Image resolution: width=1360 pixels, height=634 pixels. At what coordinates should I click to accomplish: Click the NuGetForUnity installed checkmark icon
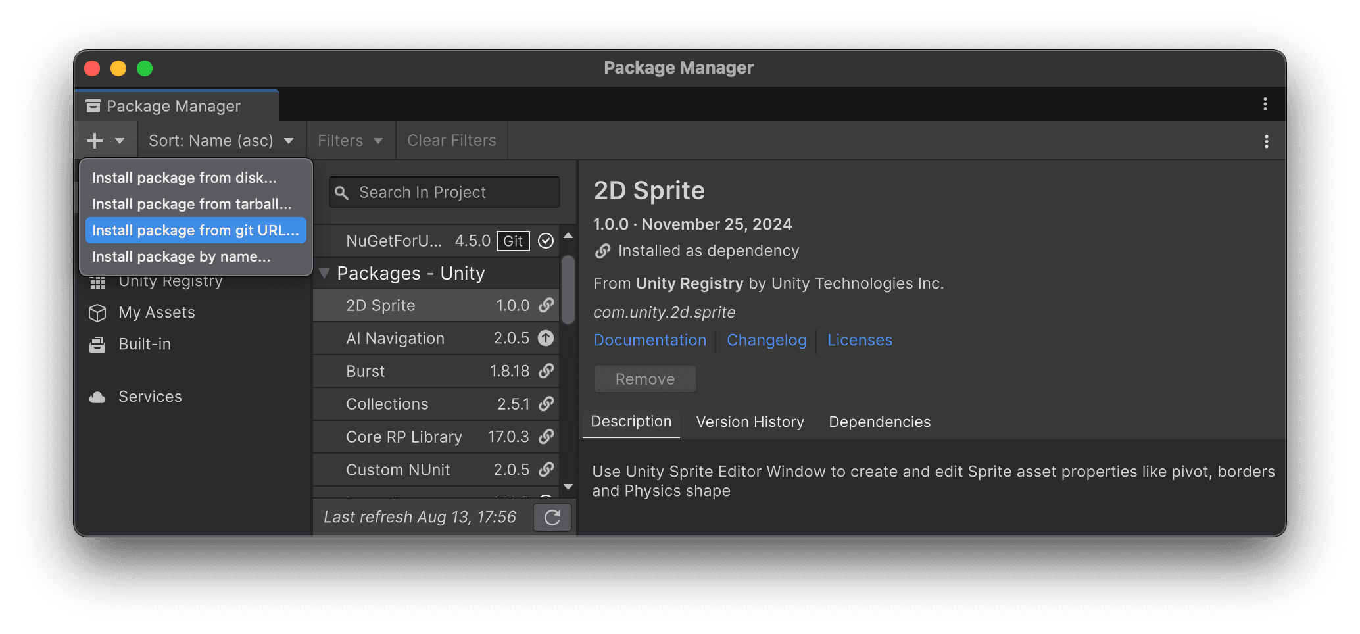tap(546, 241)
